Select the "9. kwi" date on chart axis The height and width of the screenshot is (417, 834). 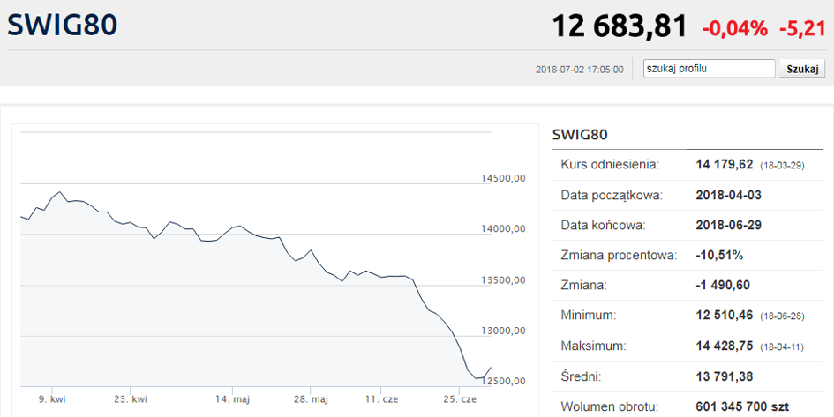(52, 398)
